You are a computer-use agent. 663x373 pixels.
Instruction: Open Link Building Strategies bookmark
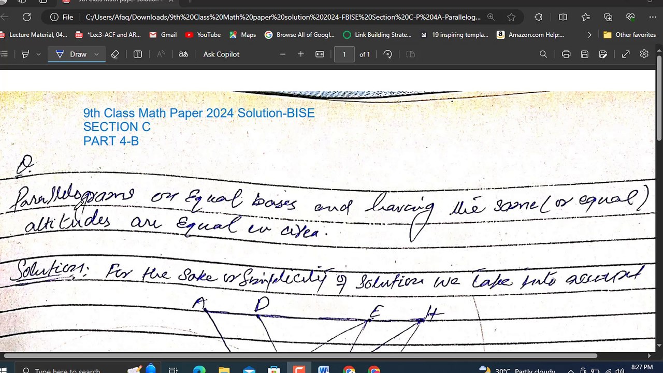(x=377, y=35)
